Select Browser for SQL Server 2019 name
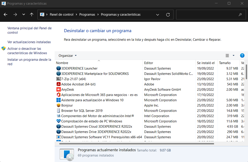248x162 pixels. tap(82, 111)
